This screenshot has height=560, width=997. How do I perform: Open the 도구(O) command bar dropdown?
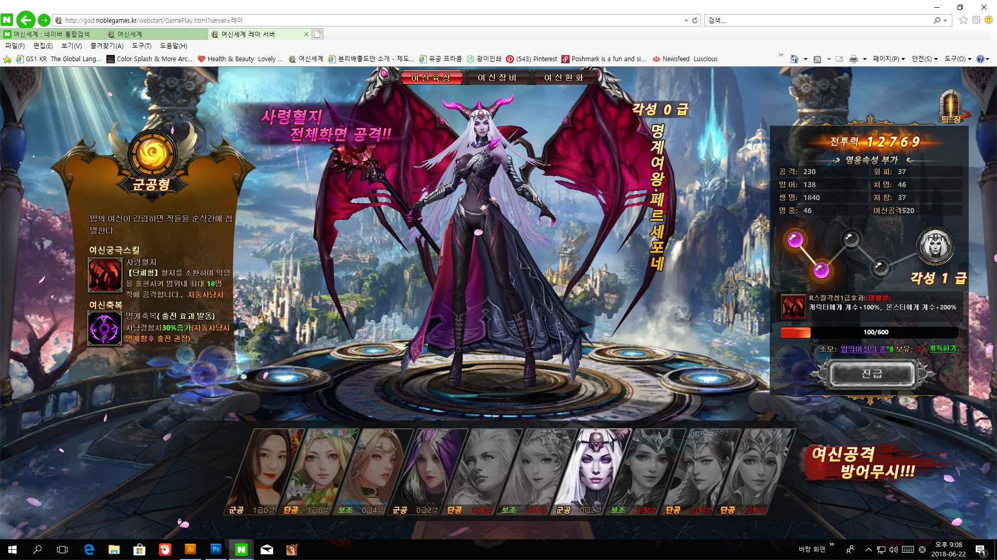[x=957, y=59]
